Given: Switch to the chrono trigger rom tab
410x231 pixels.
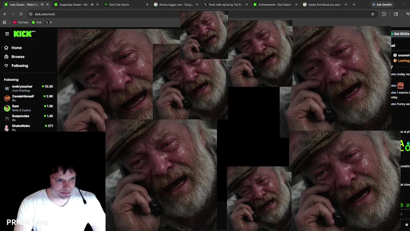Looking at the screenshot, I should pyautogui.click(x=176, y=4).
